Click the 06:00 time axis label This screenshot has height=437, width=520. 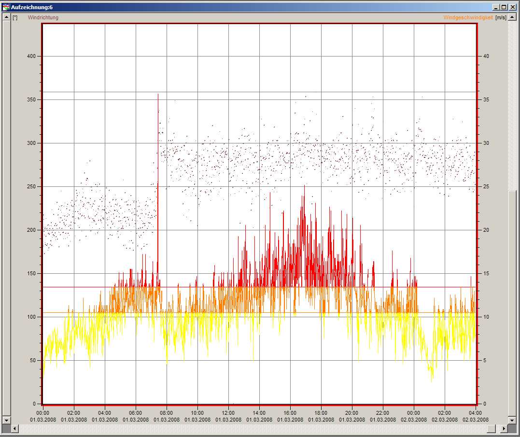(x=135, y=413)
